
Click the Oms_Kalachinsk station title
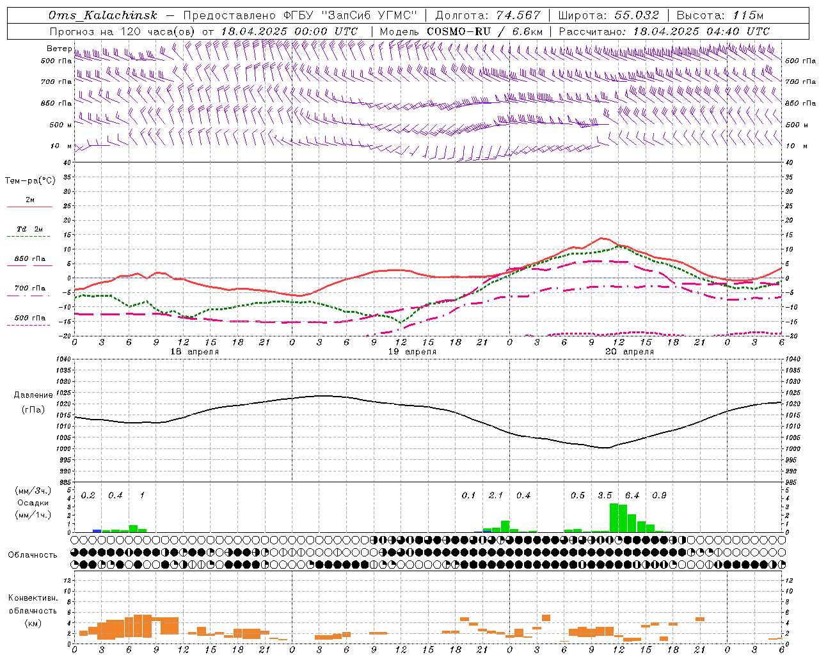tap(103, 15)
